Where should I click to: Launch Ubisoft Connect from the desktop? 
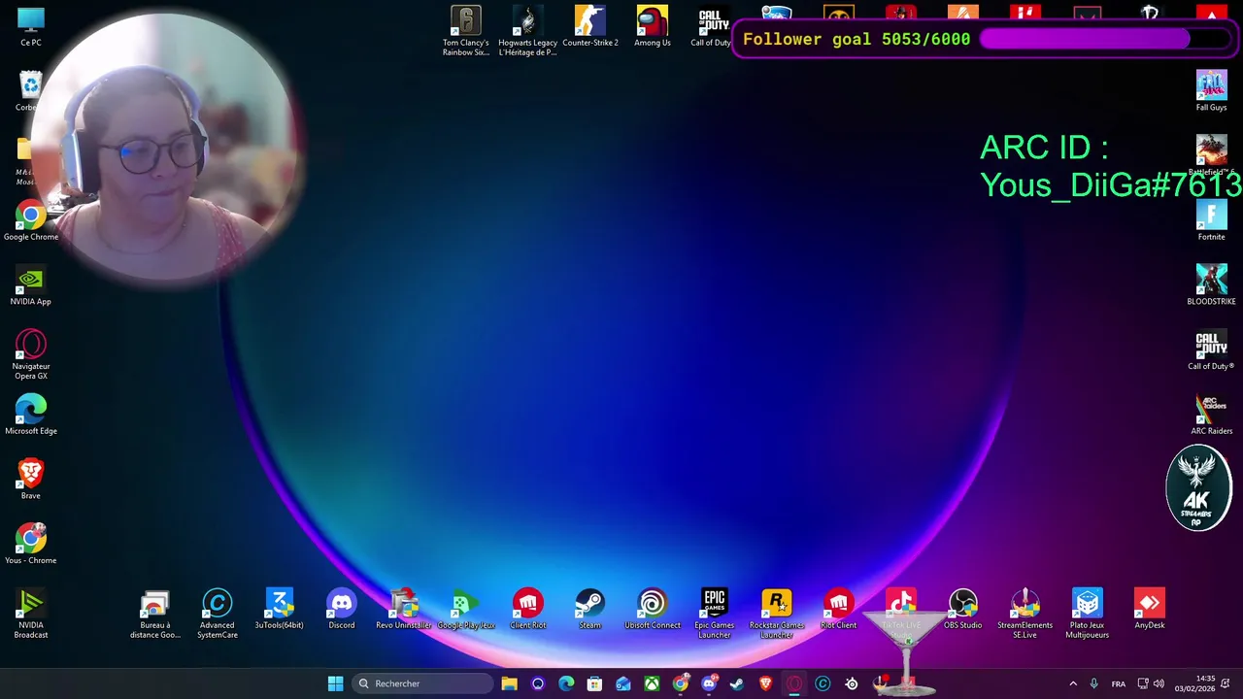(653, 610)
